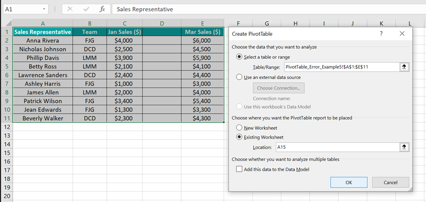Click the blank header cell D1
The height and width of the screenshot is (202, 426).
[162, 32]
